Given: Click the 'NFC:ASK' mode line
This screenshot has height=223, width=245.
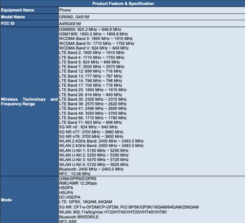Looking at the screenshot, I should (x=68, y=221).
